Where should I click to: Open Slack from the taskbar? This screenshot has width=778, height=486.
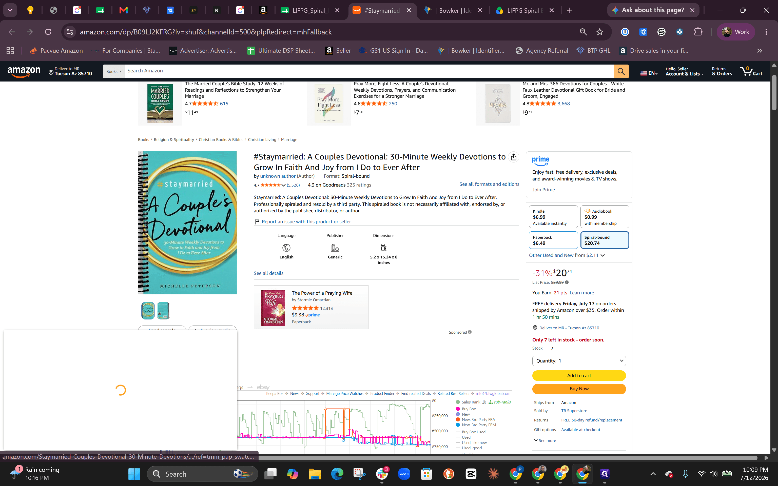click(x=382, y=474)
